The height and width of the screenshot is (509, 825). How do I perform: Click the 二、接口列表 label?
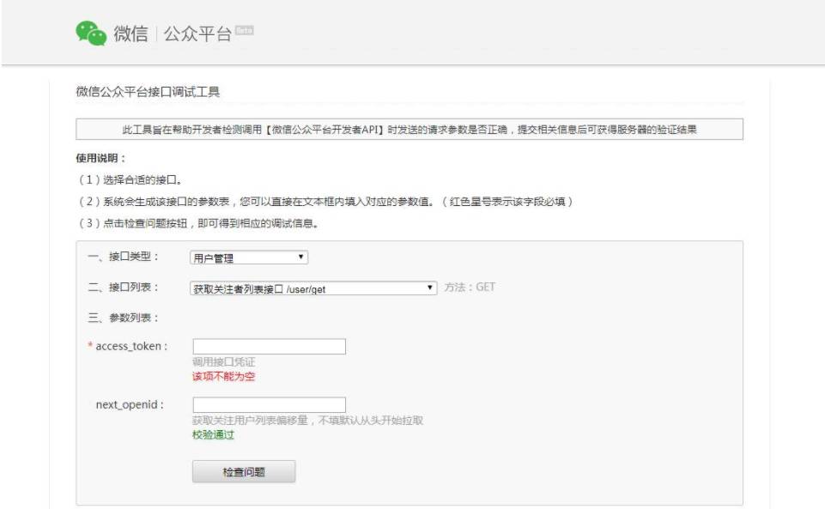point(123,287)
